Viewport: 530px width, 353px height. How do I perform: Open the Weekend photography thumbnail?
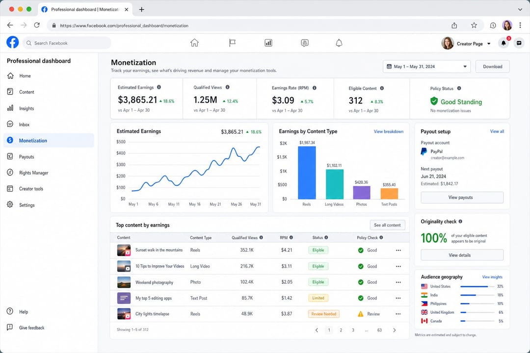pyautogui.click(x=124, y=282)
